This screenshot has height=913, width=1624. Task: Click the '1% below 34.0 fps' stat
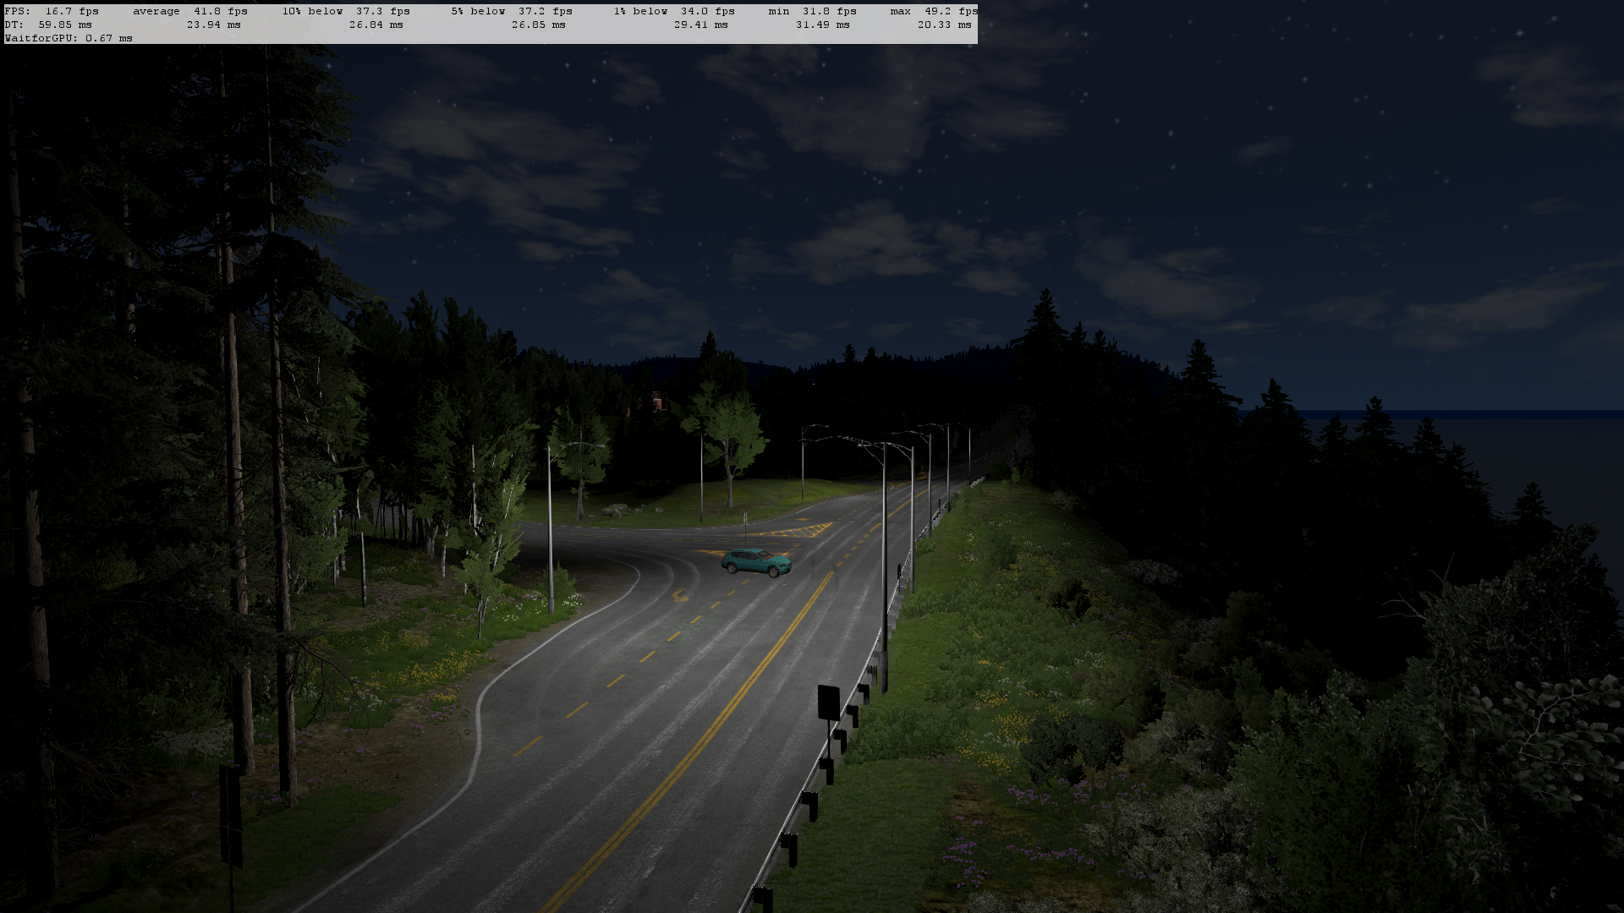[674, 11]
